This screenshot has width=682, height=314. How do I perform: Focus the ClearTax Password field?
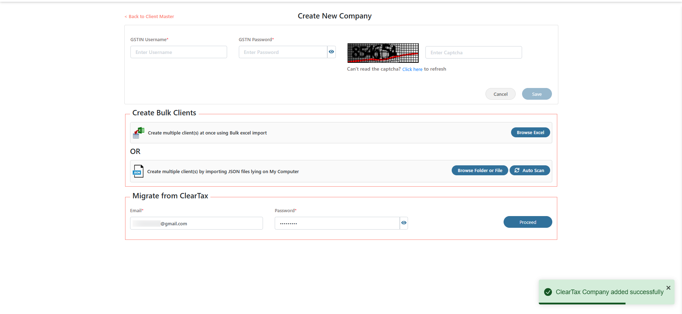click(337, 224)
